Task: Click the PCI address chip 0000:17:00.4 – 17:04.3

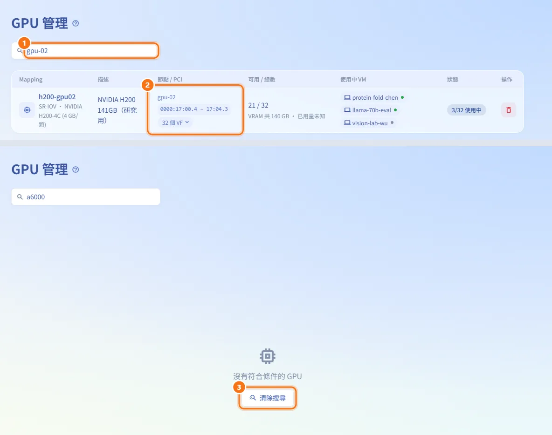Action: click(194, 109)
